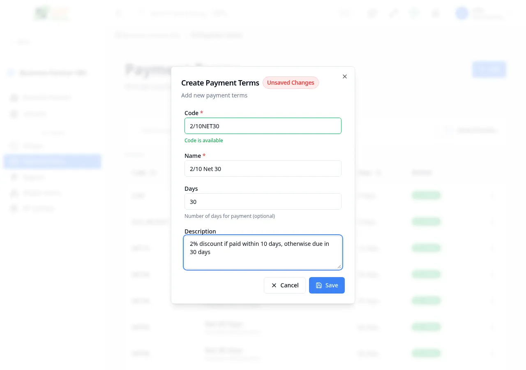Toggle the status switch in the second table row

click(426, 222)
